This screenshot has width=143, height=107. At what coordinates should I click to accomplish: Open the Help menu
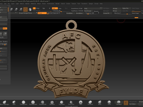(101, 4)
